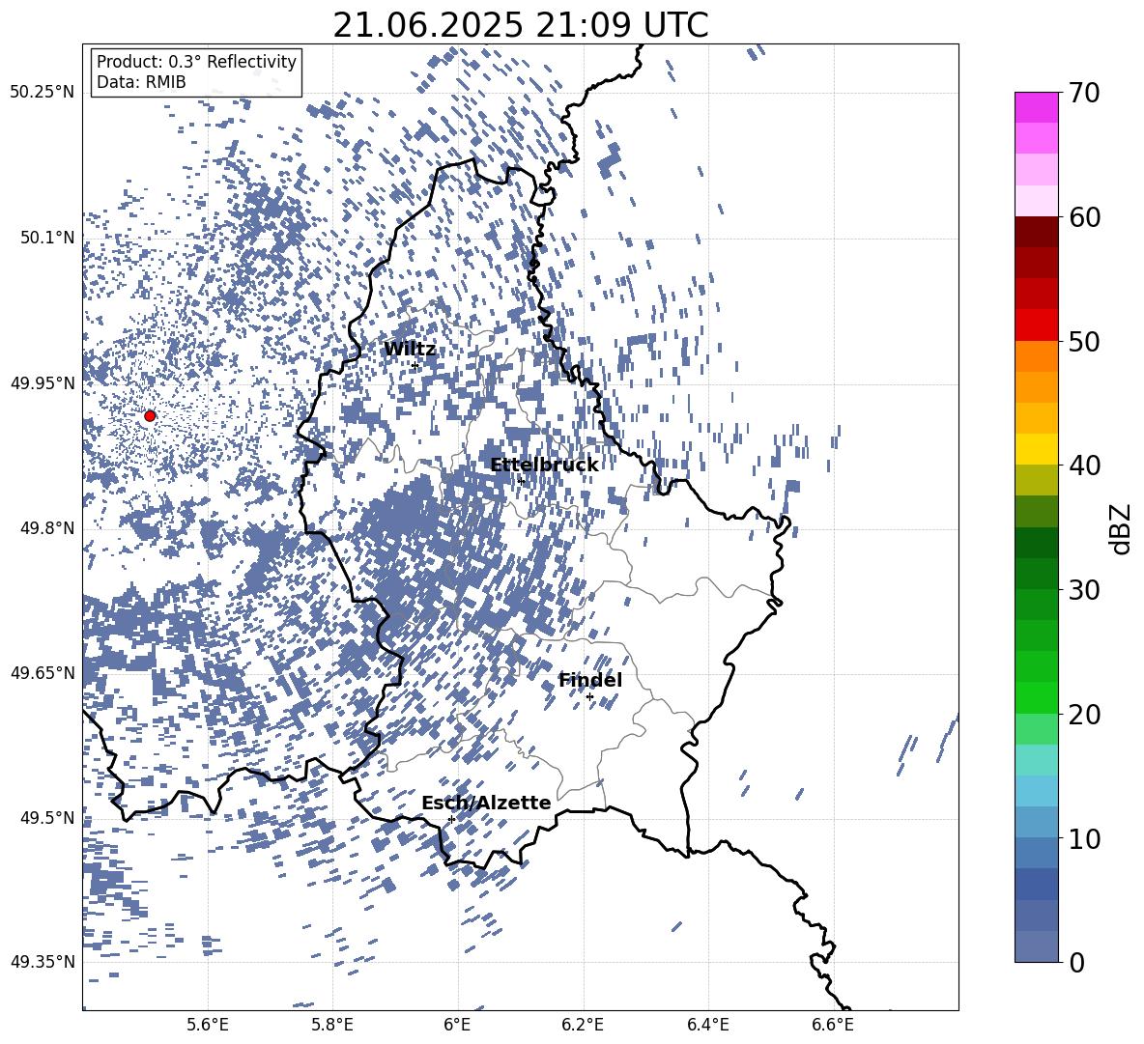Image resolution: width=1144 pixels, height=1044 pixels.
Task: Click the colorbar value 10
Action: click(1084, 838)
